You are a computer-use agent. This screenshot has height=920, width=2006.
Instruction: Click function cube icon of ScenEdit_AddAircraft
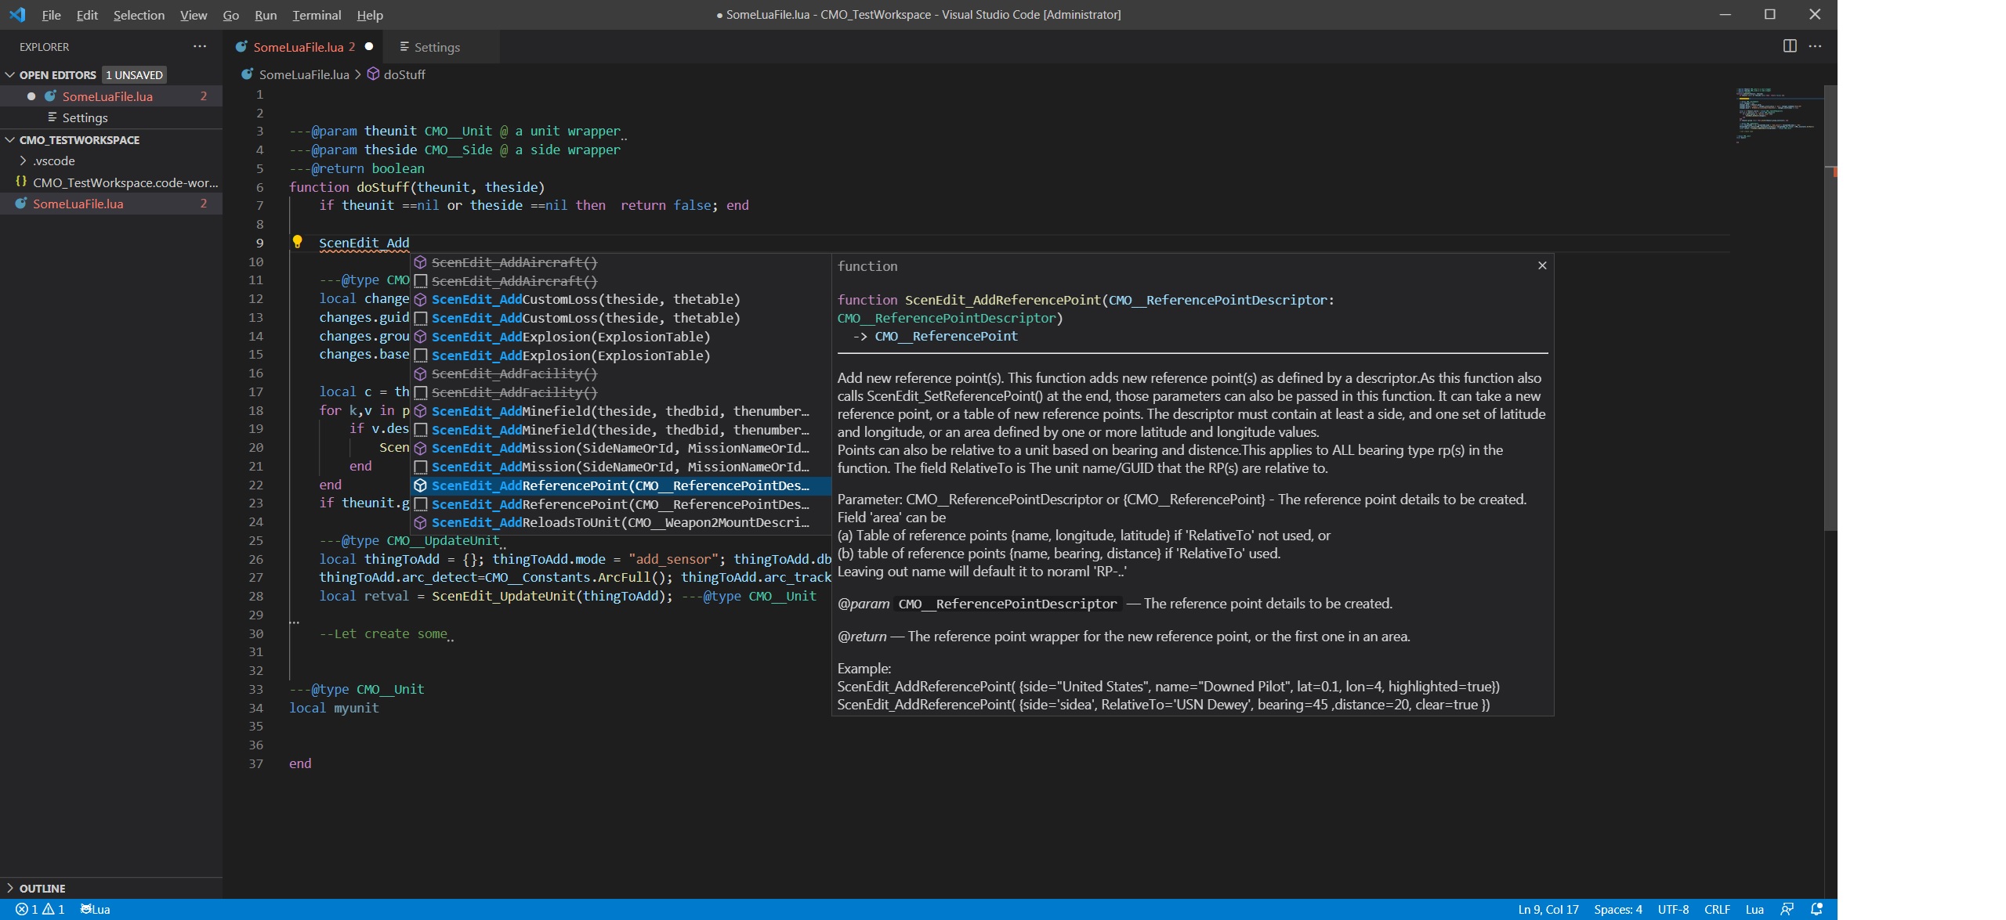[x=420, y=262]
